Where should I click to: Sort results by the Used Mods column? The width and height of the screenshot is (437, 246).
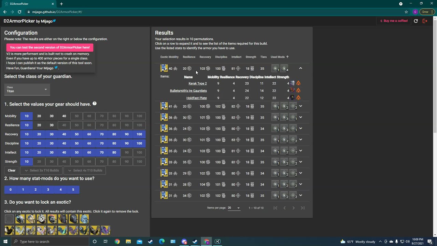click(280, 57)
